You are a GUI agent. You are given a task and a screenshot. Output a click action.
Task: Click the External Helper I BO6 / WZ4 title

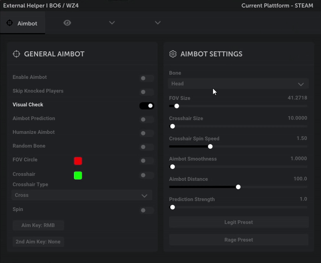[41, 6]
